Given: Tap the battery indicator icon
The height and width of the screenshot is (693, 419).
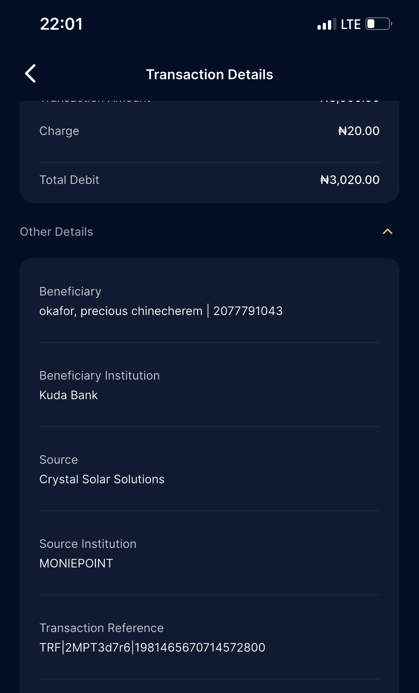Looking at the screenshot, I should [x=379, y=24].
